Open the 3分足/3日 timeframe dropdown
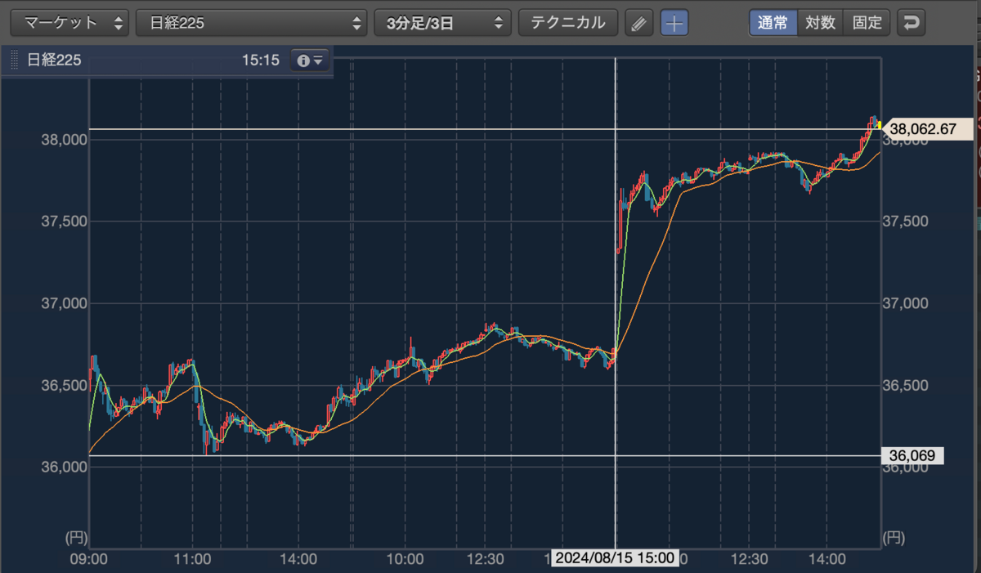Screen dimensions: 981x573 point(442,23)
